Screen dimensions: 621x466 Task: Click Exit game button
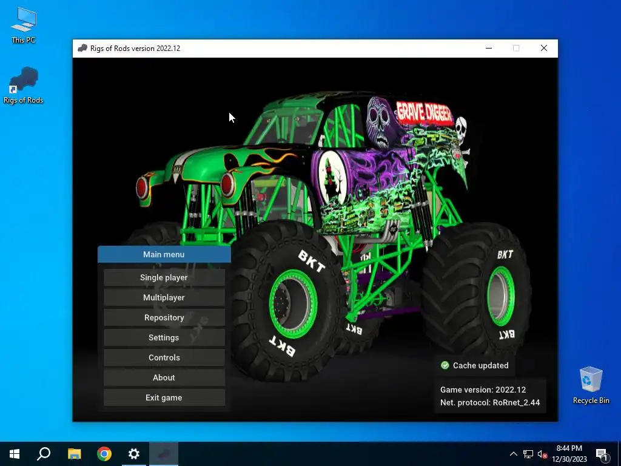164,397
